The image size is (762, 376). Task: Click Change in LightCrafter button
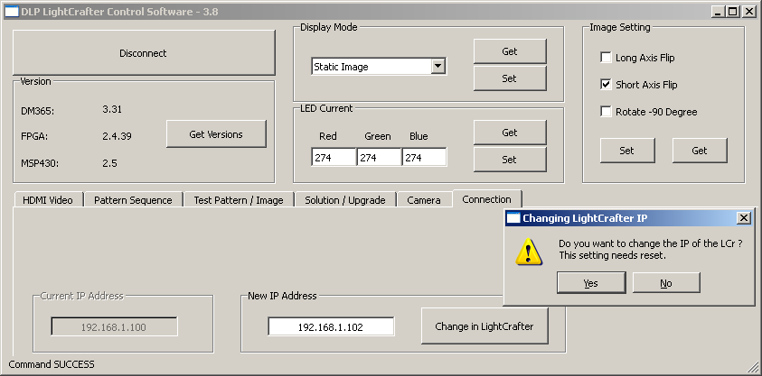[x=484, y=326]
